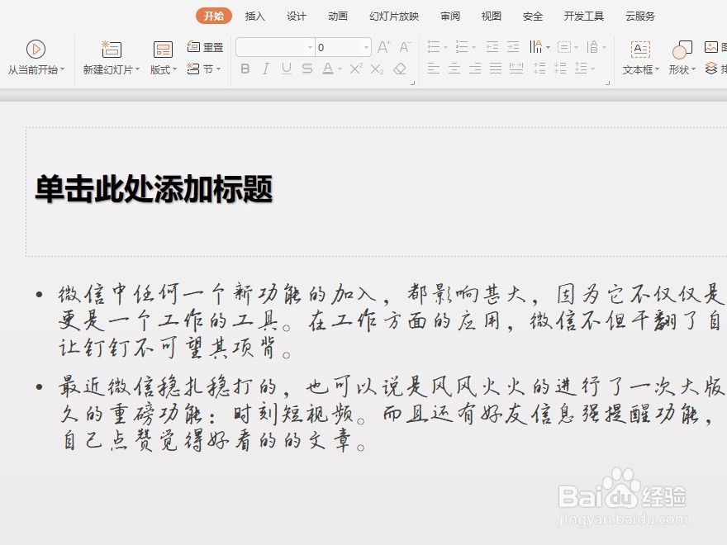Toggle Underline text formatting

click(x=287, y=69)
